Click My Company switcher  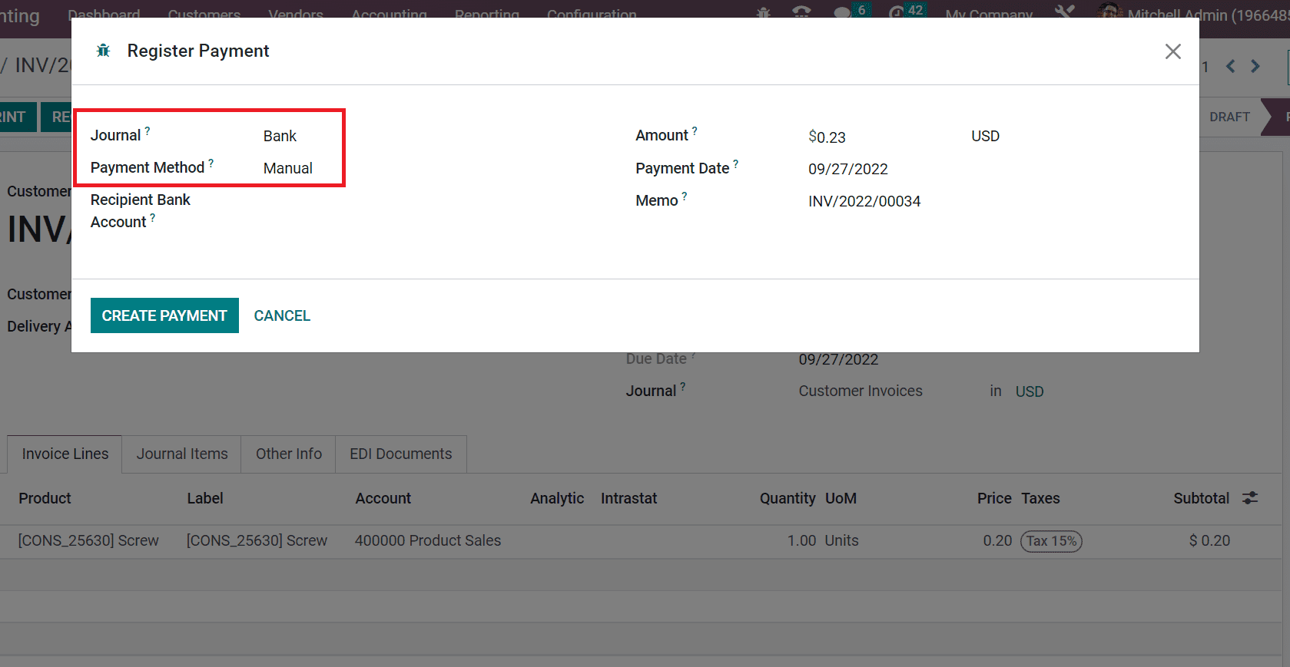(989, 15)
